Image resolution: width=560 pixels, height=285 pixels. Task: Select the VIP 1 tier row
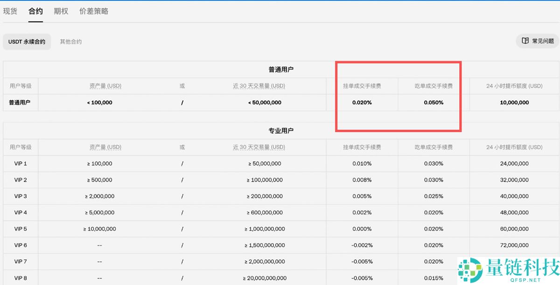[20, 163]
